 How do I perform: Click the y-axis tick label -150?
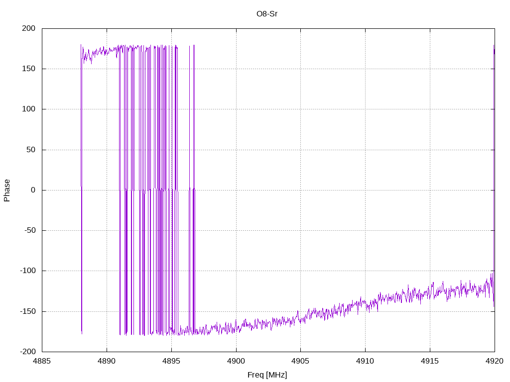click(28, 311)
